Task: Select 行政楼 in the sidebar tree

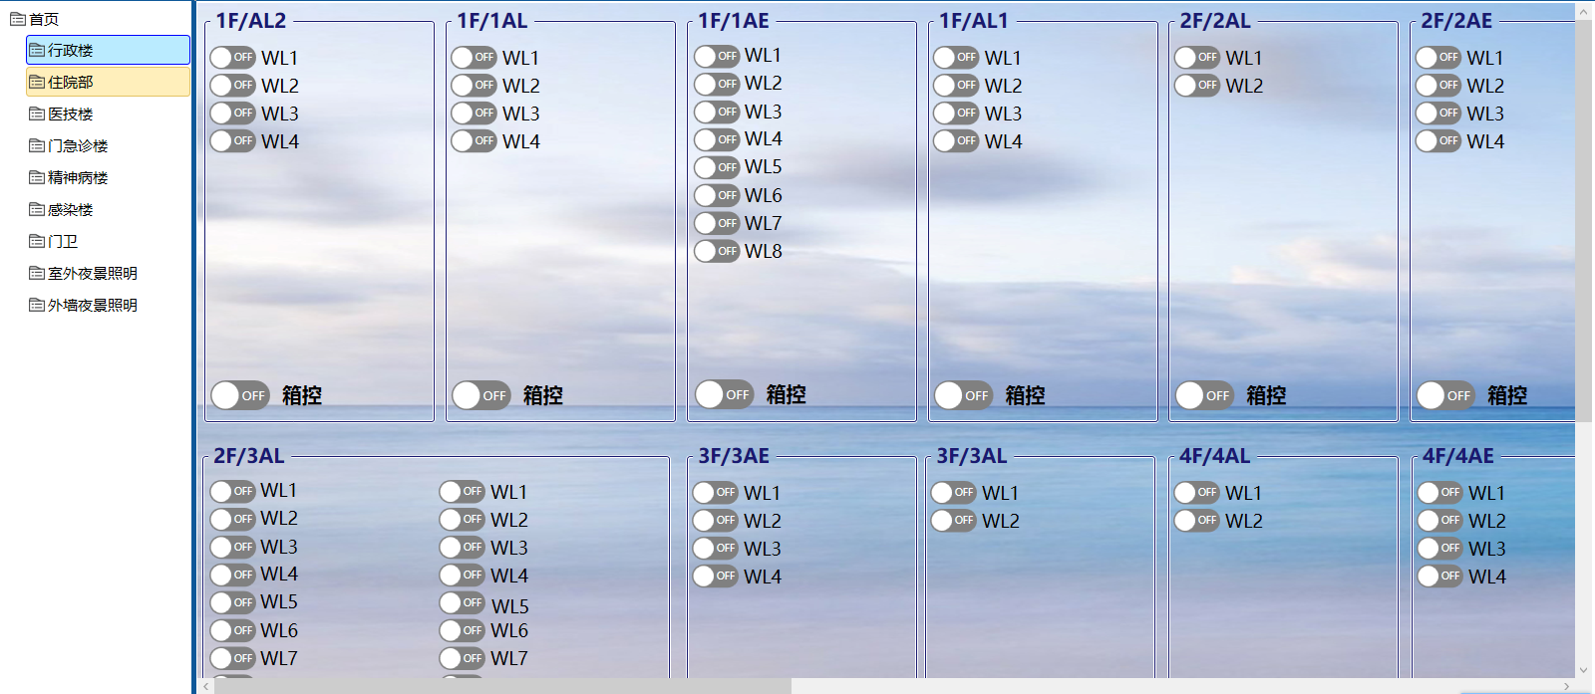Action: [70, 51]
